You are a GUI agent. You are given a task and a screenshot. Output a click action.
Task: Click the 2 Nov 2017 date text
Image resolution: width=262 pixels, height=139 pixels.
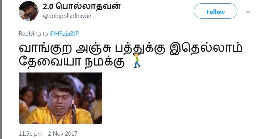[x=63, y=134]
